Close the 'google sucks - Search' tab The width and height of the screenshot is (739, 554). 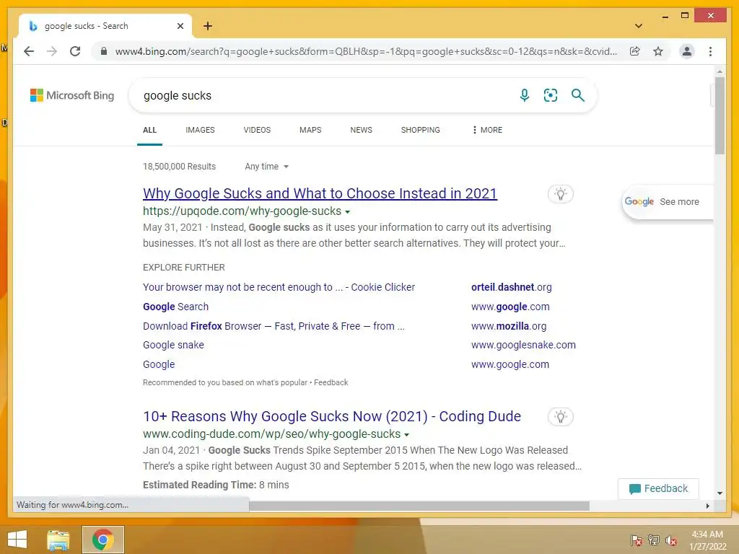coord(180,26)
